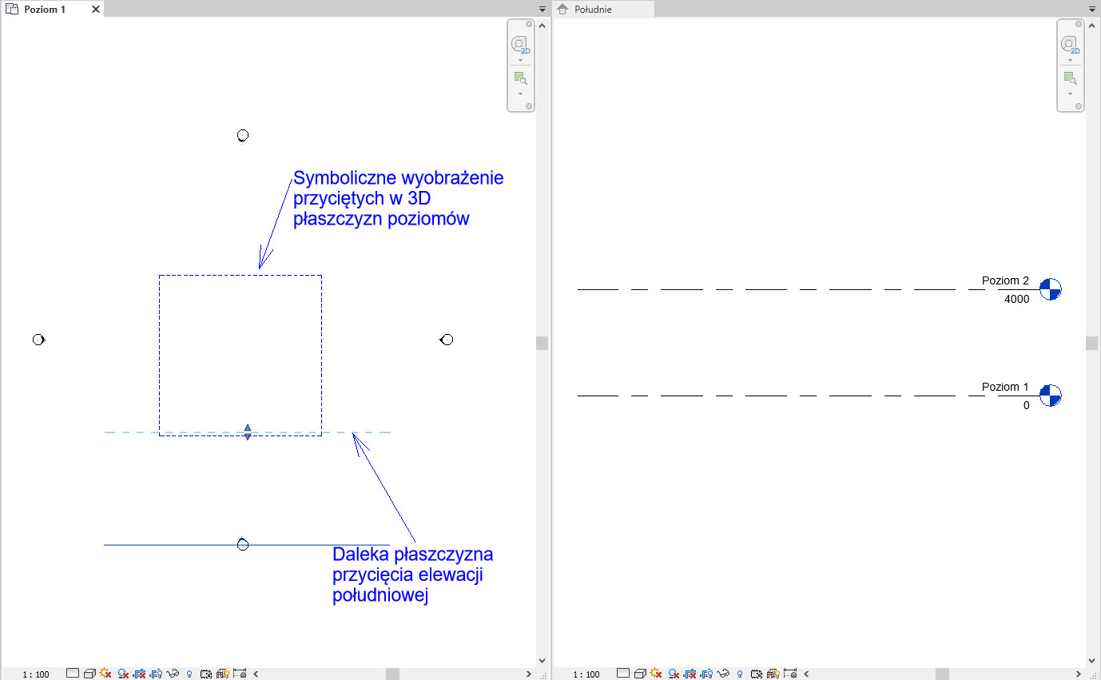The height and width of the screenshot is (680, 1101).
Task: Toggle Reveal Hidden Elements lightbulb in Poziom 1 view
Action: (x=189, y=674)
